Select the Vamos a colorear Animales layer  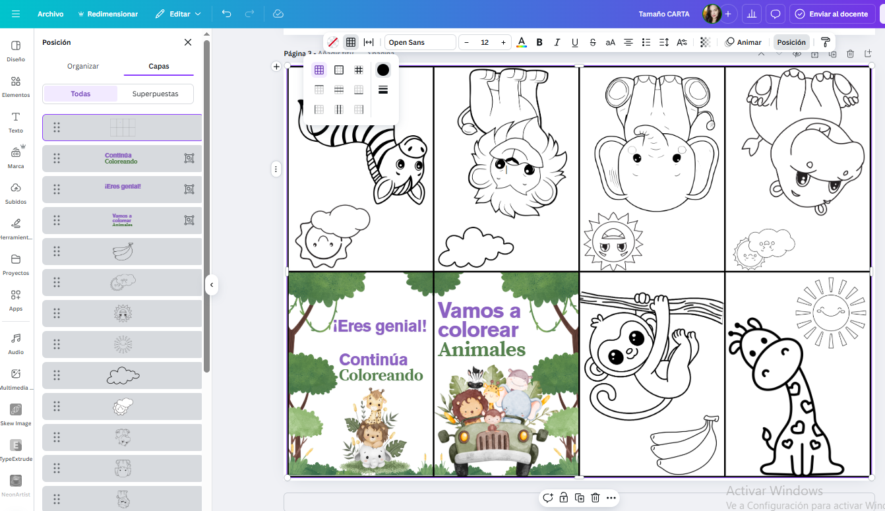(122, 220)
